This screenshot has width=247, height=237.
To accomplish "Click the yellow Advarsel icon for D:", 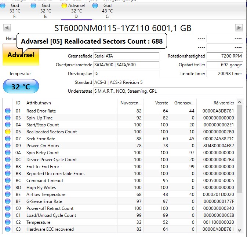I will (x=64, y=5).
